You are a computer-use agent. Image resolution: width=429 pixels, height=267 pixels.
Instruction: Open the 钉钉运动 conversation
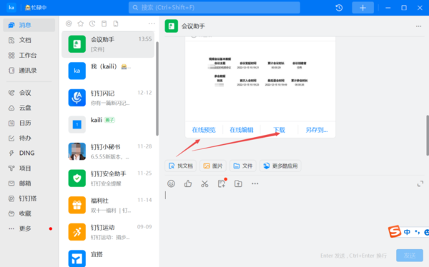tap(108, 232)
